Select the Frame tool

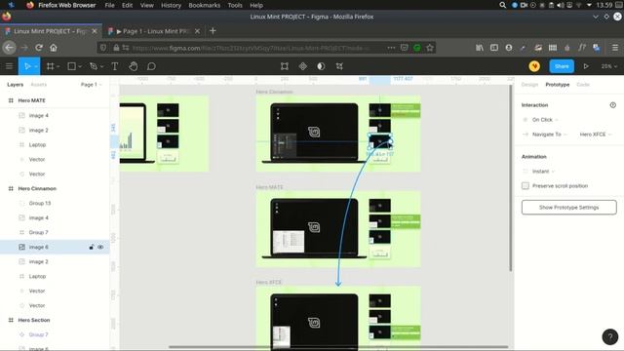50,66
